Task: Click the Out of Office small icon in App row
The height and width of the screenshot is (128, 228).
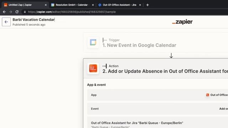Action: click(207, 95)
